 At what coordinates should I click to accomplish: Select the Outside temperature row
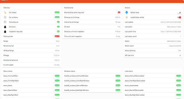pyautogui.click(x=31, y=60)
